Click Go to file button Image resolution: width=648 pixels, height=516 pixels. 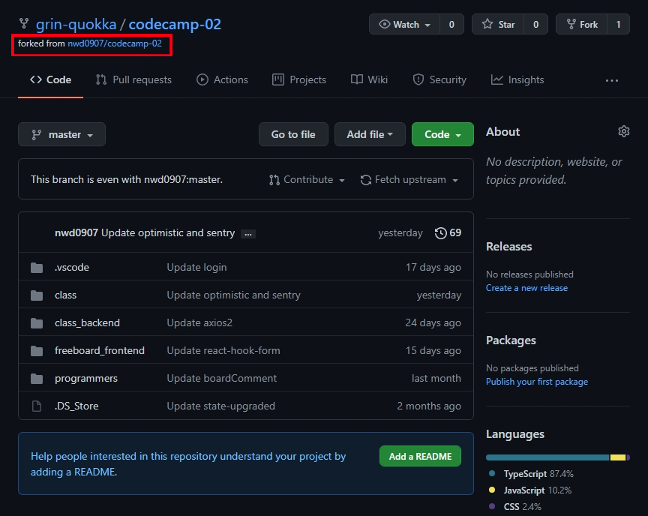tap(293, 134)
